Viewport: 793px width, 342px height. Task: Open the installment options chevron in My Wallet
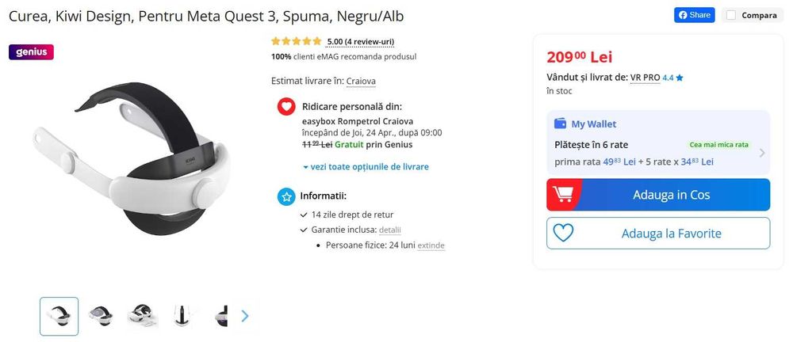pyautogui.click(x=762, y=153)
